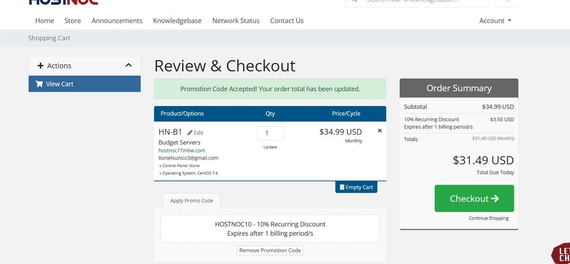Click the Subtotal $34.99 USD value
The height and width of the screenshot is (264, 570).
(x=498, y=107)
